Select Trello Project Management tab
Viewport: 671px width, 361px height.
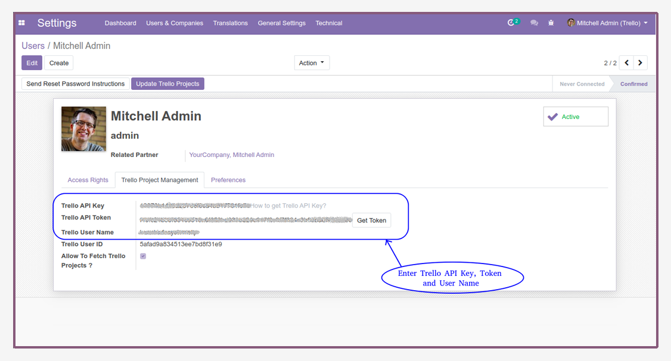[160, 180]
